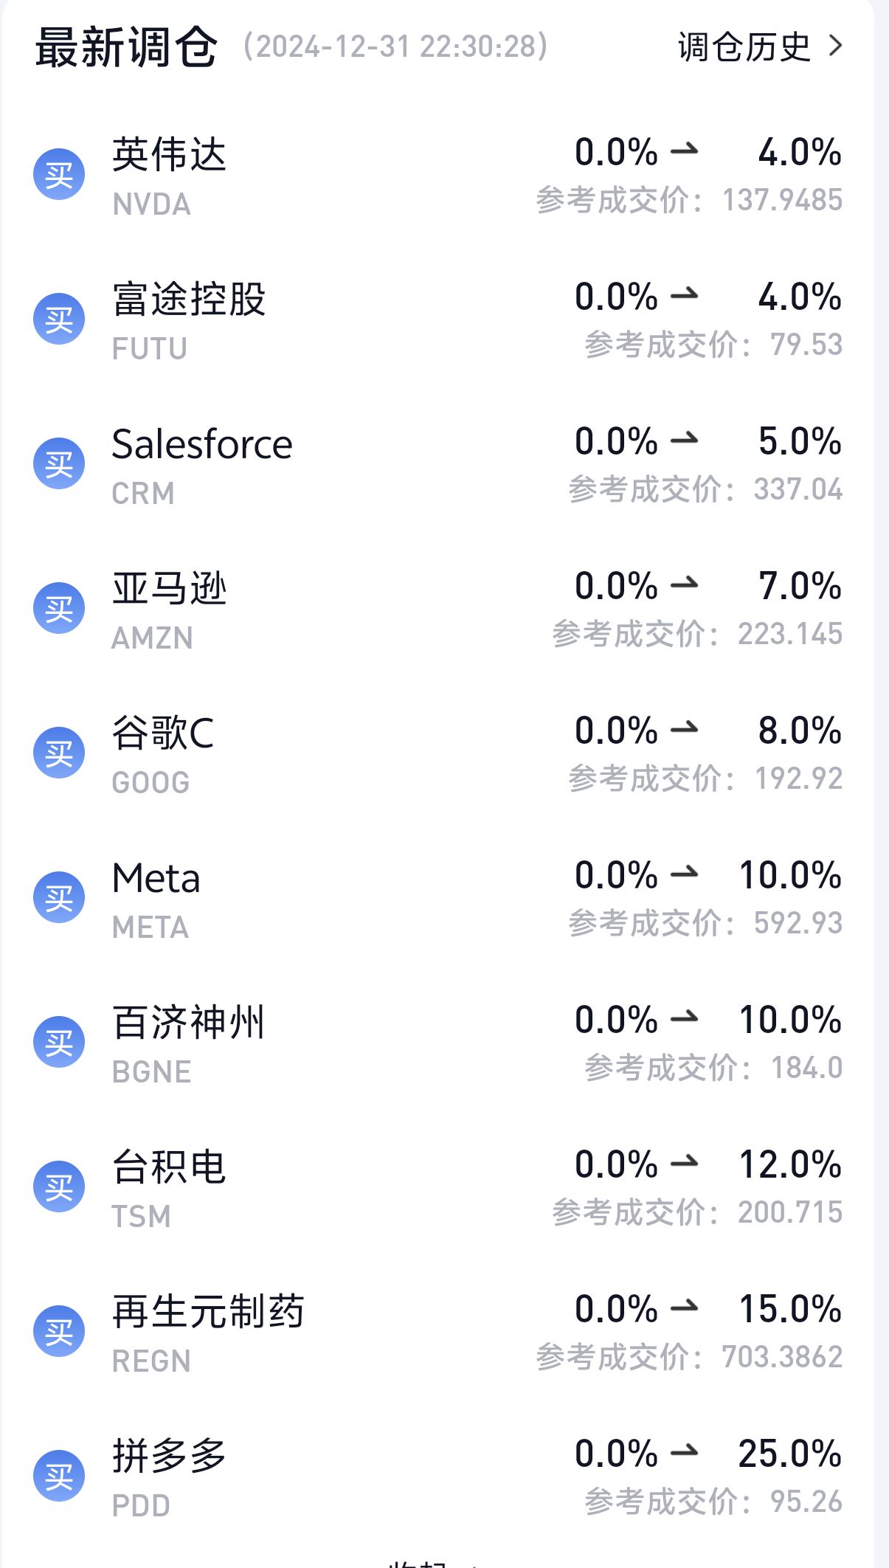
Task: Tap the 25.0% target weight for 拼多多
Action: 789,1454
